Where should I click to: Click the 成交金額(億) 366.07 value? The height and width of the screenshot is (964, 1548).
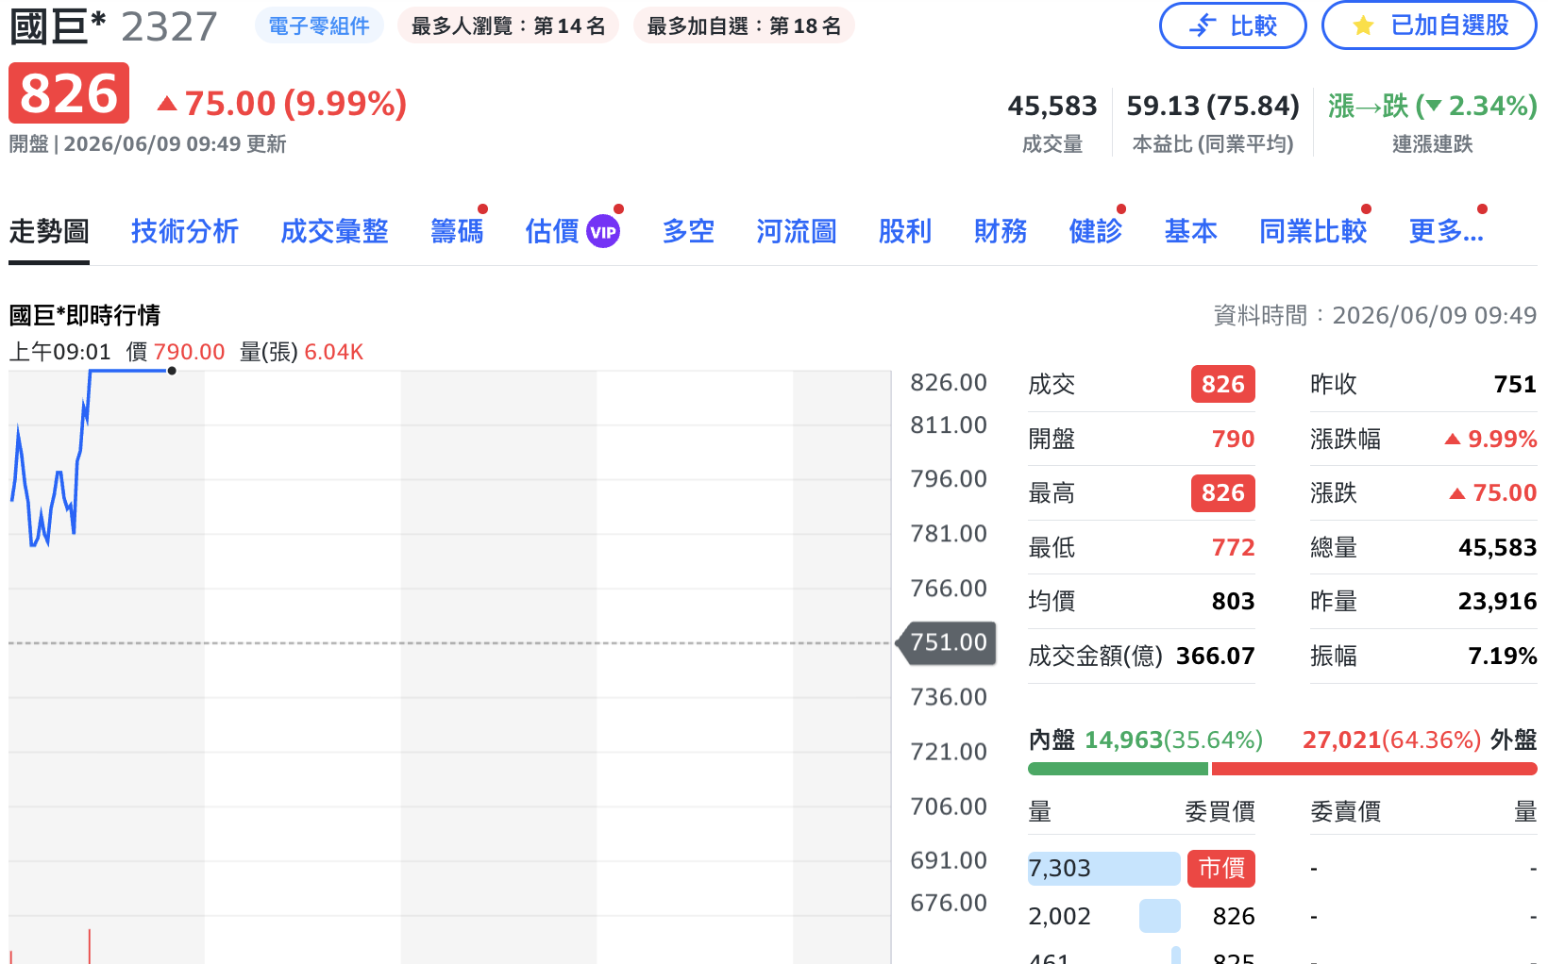1216,656
